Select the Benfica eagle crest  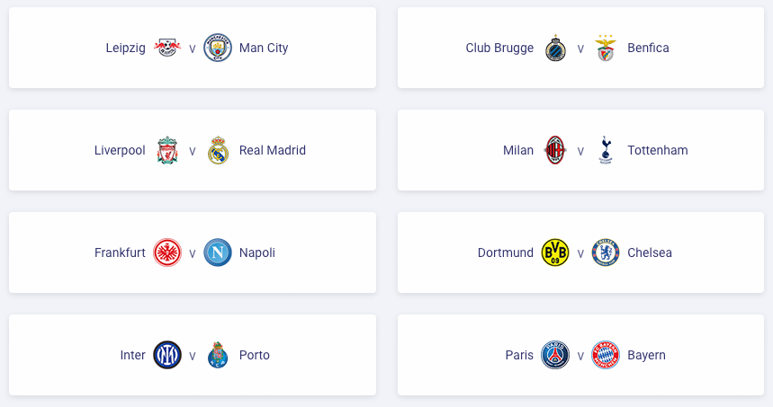pos(606,48)
